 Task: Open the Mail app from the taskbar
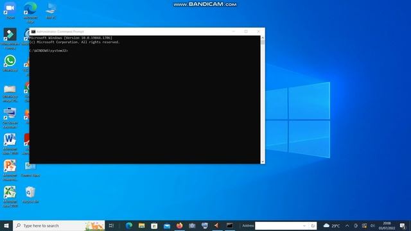[x=167, y=225]
